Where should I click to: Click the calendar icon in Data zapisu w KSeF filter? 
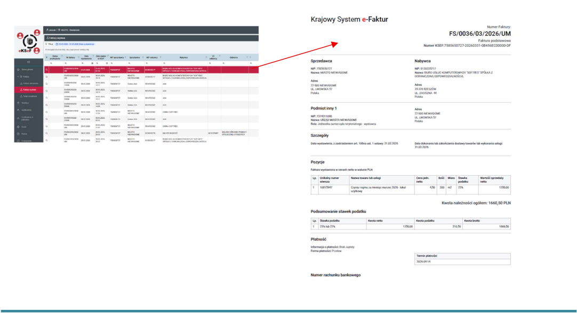coord(107,63)
